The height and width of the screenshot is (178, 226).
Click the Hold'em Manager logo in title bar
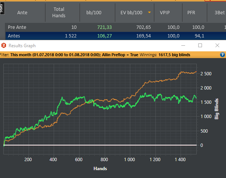[4, 46]
